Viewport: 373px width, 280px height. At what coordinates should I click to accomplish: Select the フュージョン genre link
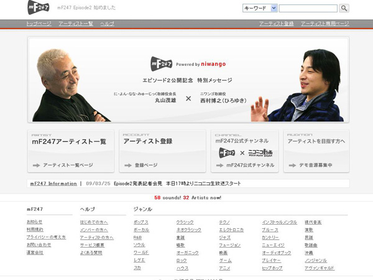(x=230, y=245)
